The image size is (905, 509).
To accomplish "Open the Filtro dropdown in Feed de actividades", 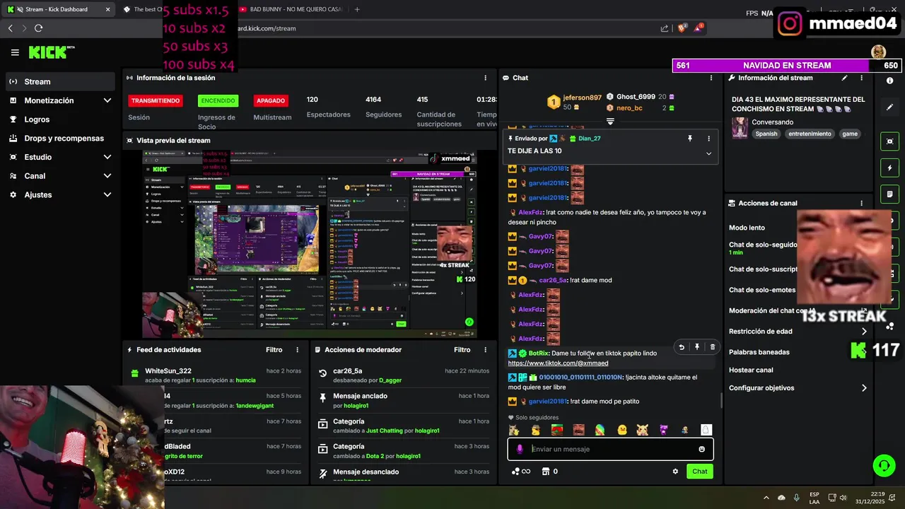I will point(274,350).
